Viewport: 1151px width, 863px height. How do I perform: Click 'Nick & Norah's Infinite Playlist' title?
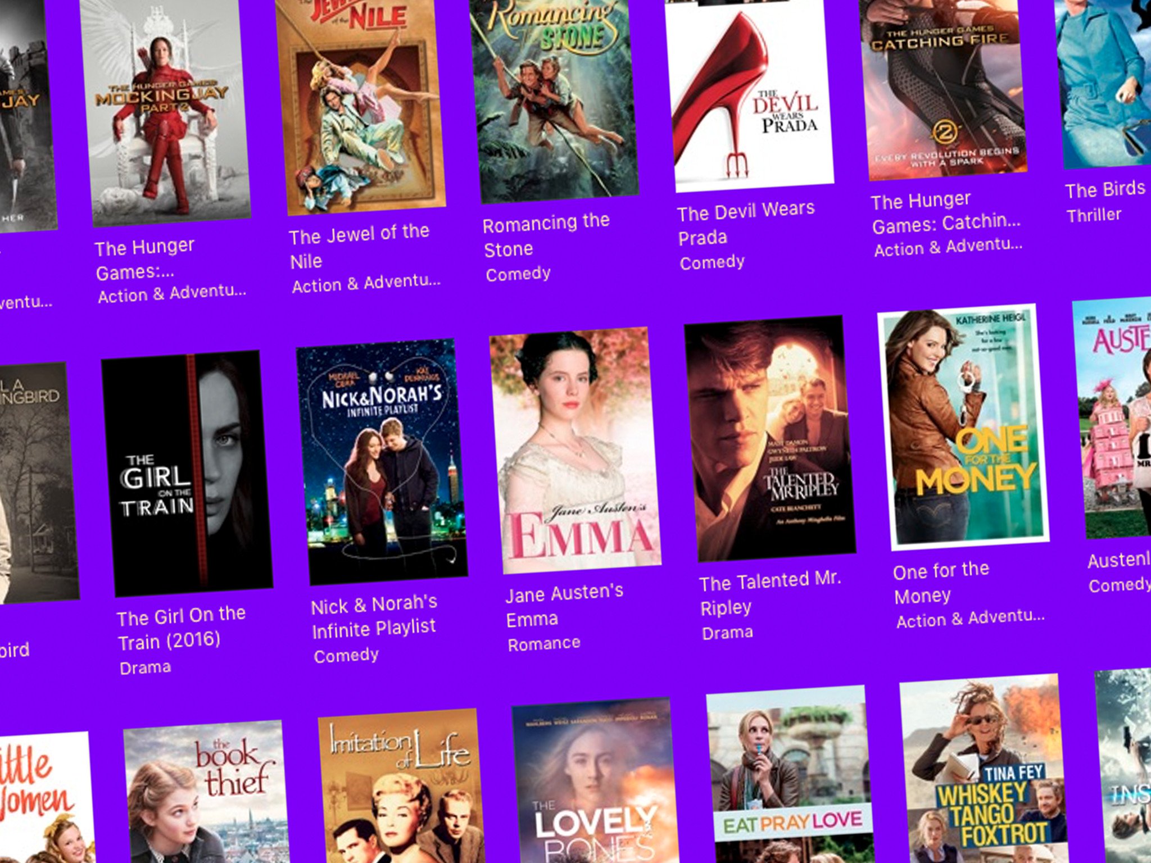(x=374, y=616)
